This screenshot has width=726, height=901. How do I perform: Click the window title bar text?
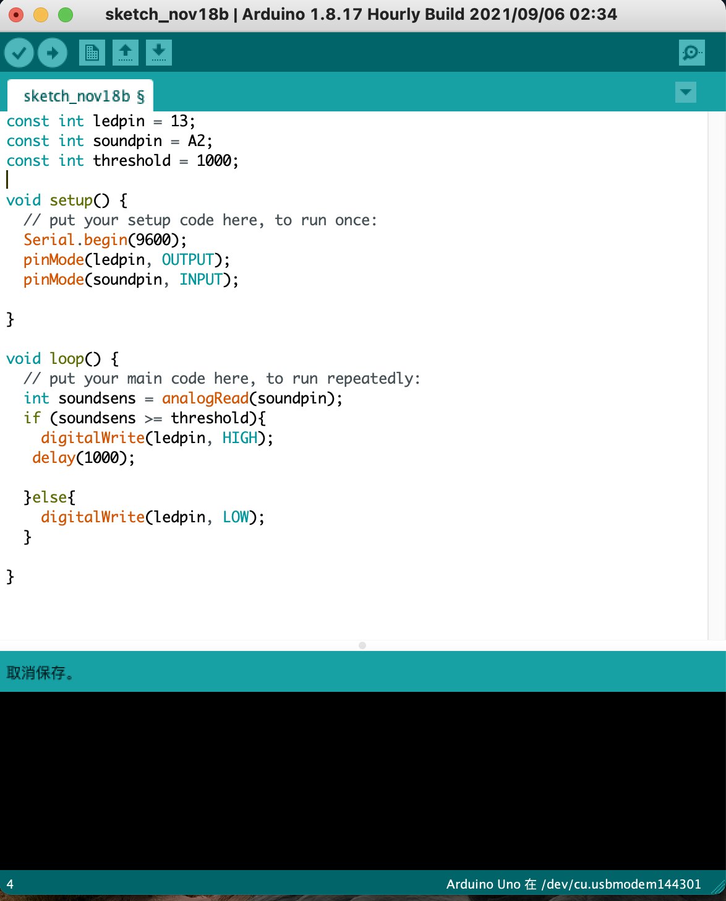(361, 14)
